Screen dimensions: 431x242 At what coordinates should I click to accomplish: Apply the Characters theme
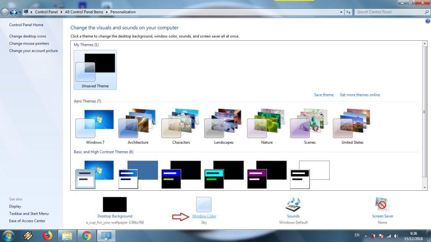[181, 126]
